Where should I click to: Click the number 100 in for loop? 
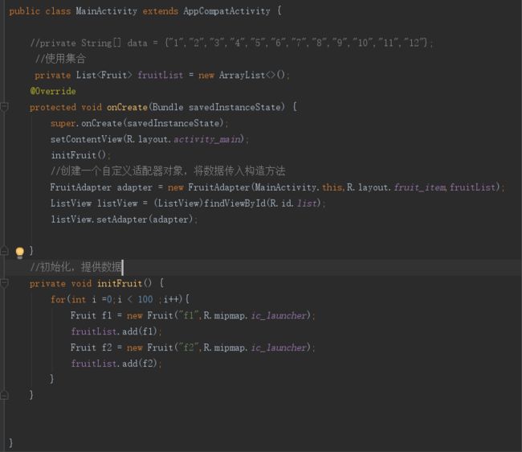click(145, 299)
